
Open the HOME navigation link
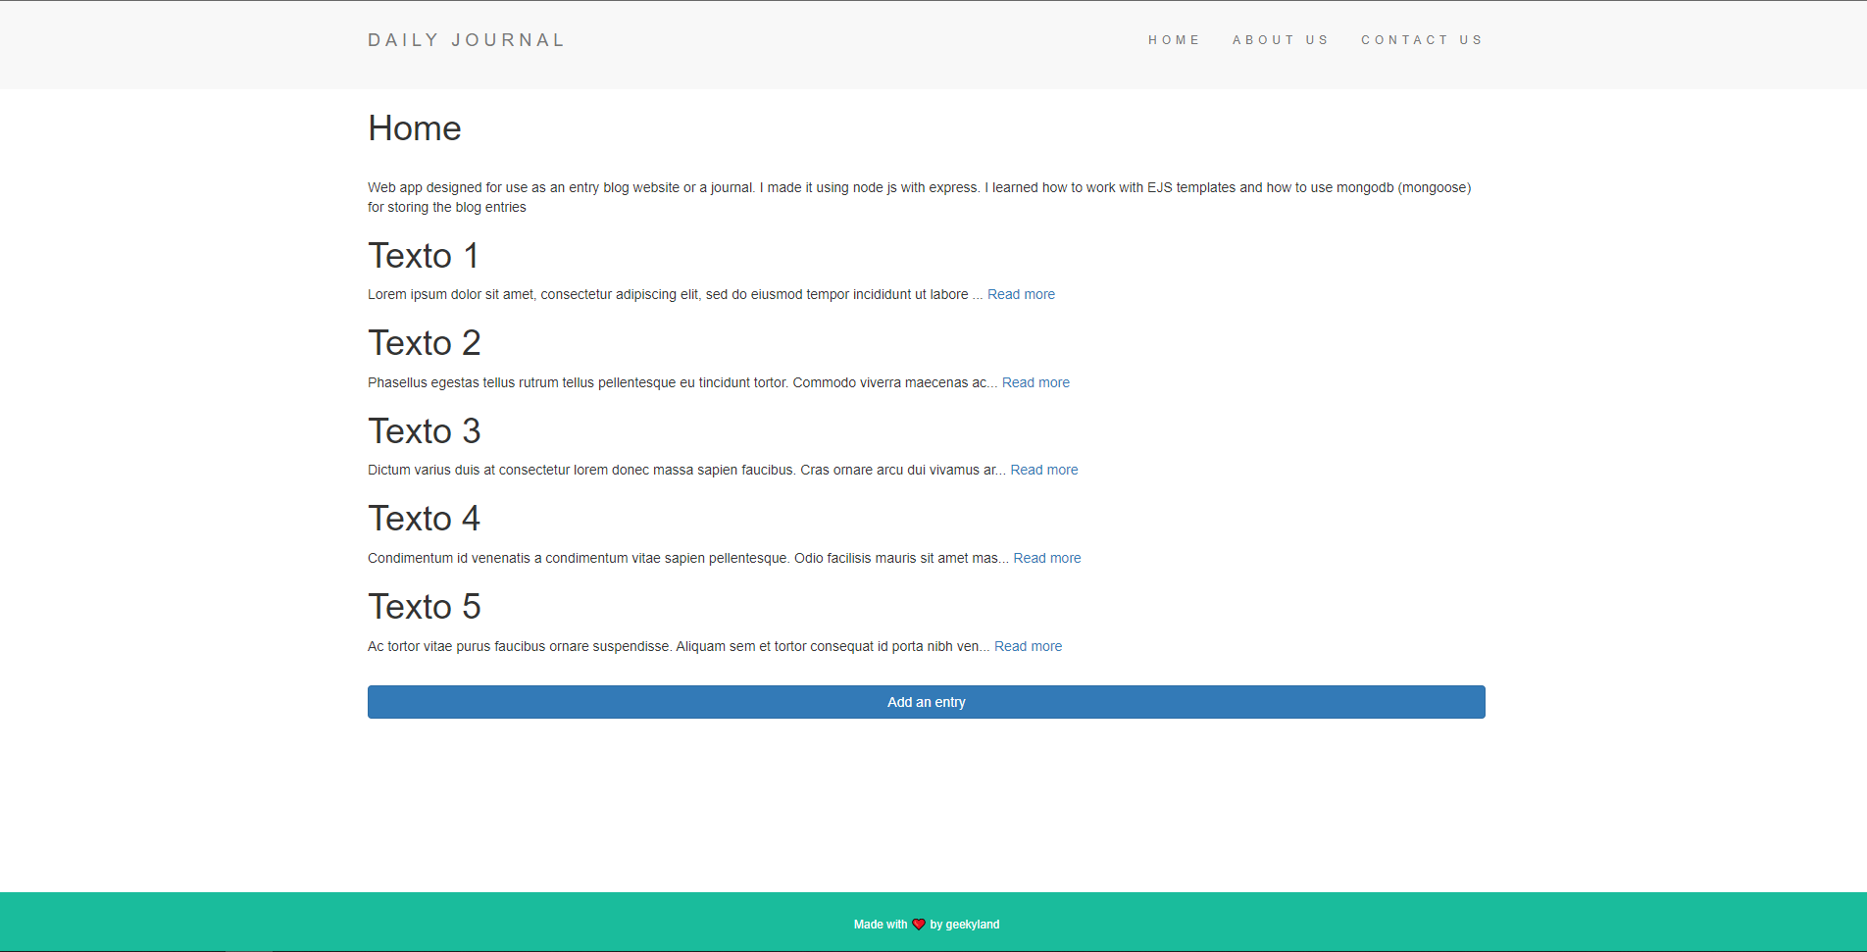tap(1174, 40)
